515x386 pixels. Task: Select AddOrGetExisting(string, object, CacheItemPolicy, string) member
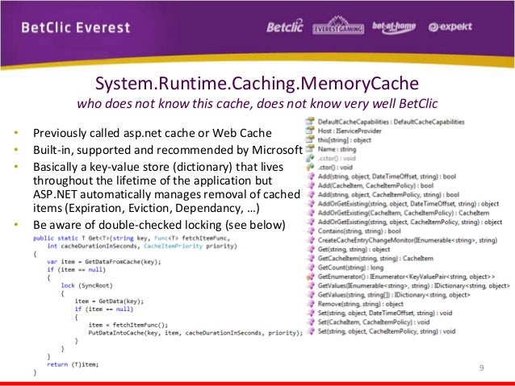coord(410,222)
